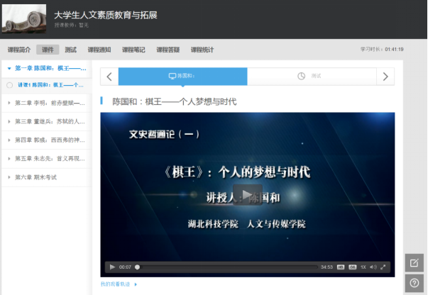Open the edit note icon button
Screen dimensions: 428x295
(415, 263)
